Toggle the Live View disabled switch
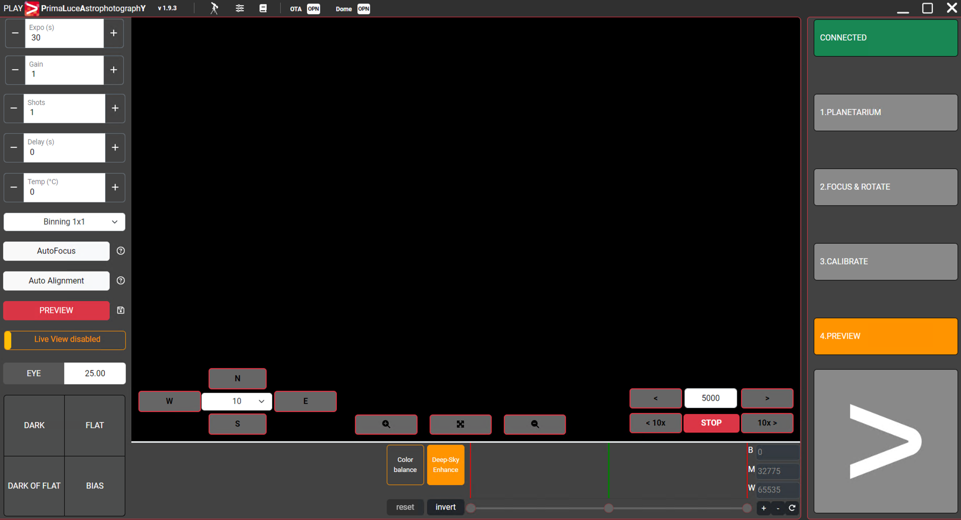The width and height of the screenshot is (961, 520). [x=65, y=340]
